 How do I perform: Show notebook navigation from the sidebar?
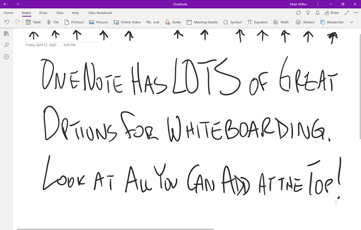point(6,34)
